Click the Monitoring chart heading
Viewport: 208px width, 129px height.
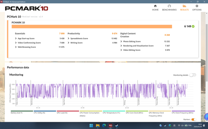[x=16, y=75]
